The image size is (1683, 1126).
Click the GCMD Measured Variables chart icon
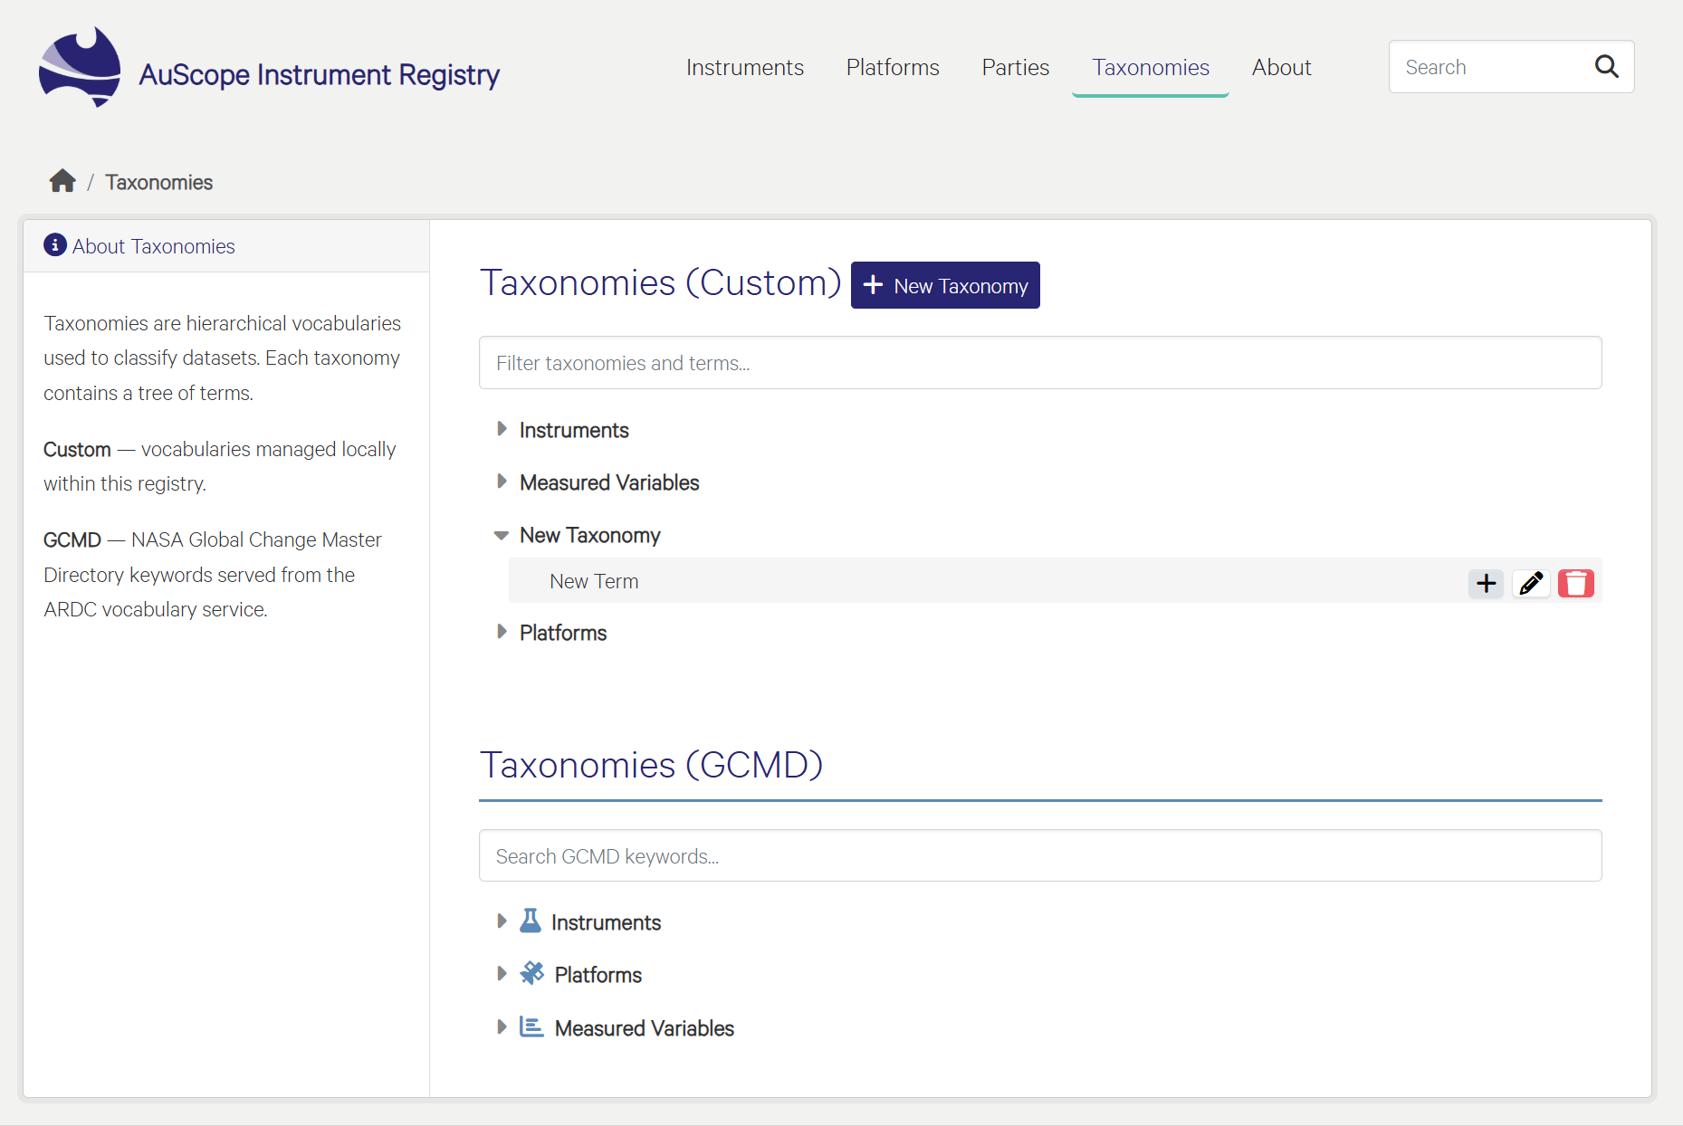pos(531,1026)
